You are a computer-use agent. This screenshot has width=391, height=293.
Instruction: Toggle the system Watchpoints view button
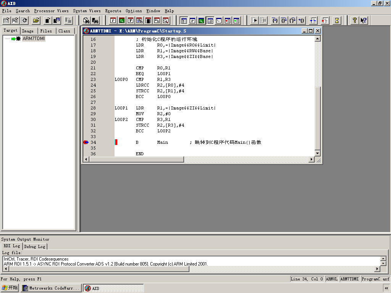pos(236,21)
